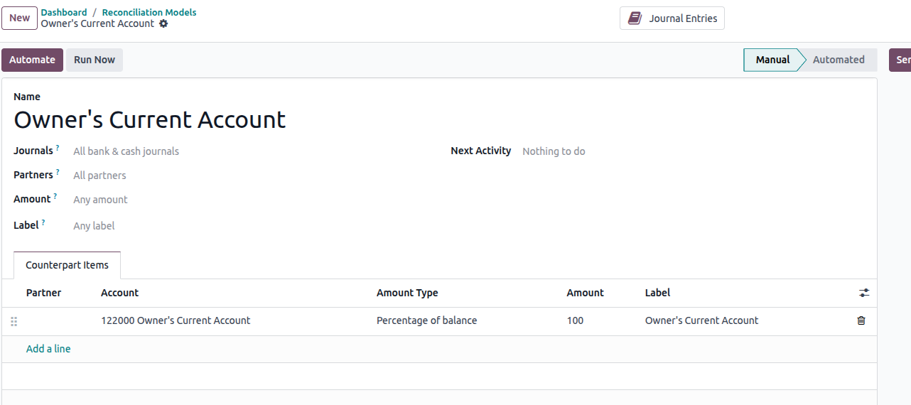Image resolution: width=911 pixels, height=405 pixels.
Task: Grab the row drag handle icon
Action: pyautogui.click(x=14, y=321)
